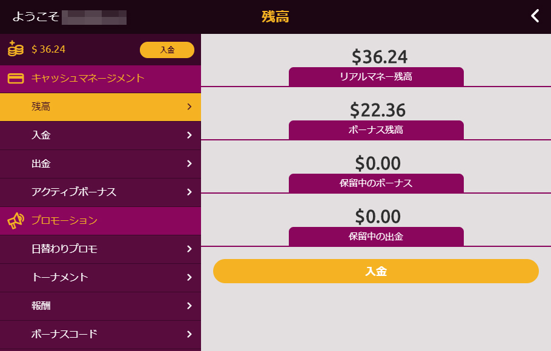
Task: Expand the アクティブボーナス row chevron
Action: click(190, 192)
